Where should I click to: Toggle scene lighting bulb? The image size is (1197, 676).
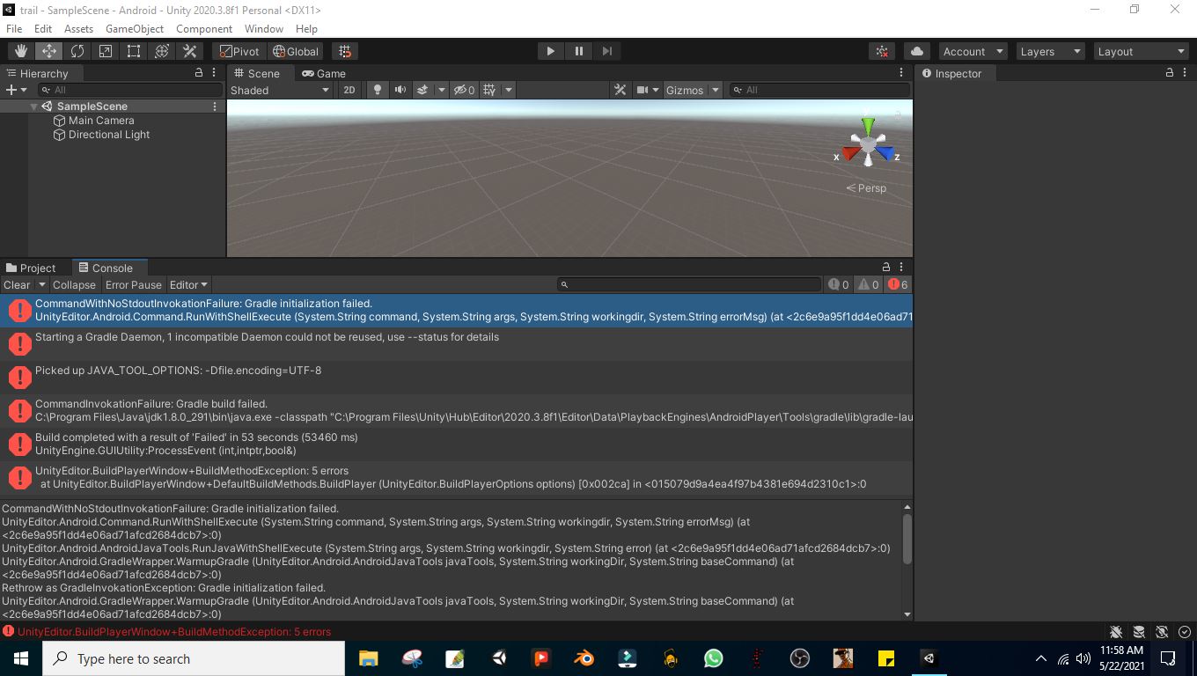coord(378,90)
